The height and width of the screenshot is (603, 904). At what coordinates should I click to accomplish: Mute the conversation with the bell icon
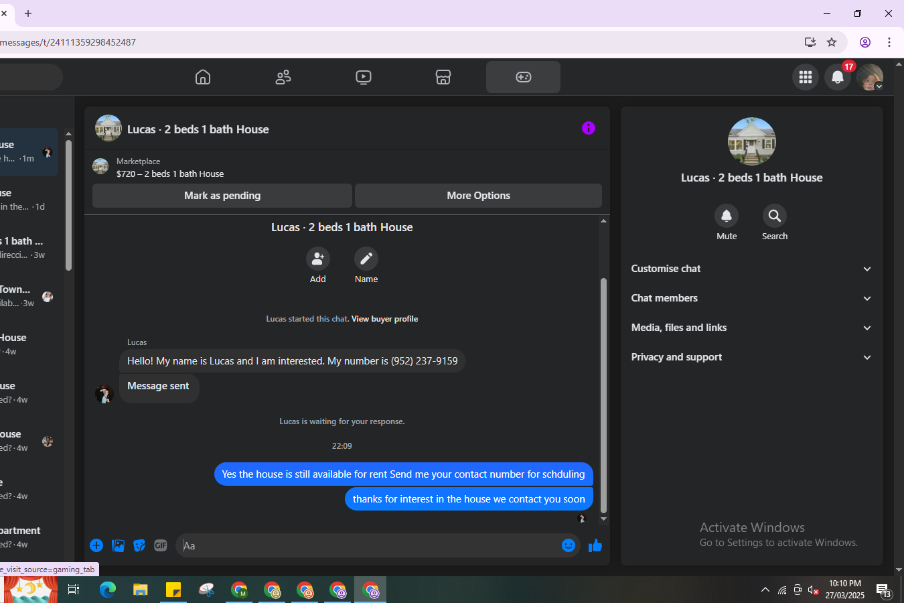point(727,216)
